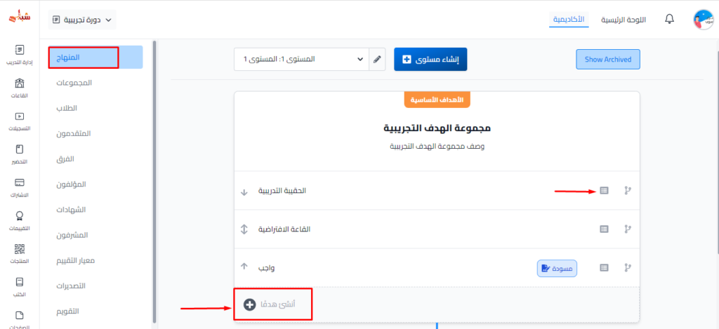The height and width of the screenshot is (329, 719).
Task: Click the مجموعة الهدف التجريبية heading
Action: coord(437,128)
